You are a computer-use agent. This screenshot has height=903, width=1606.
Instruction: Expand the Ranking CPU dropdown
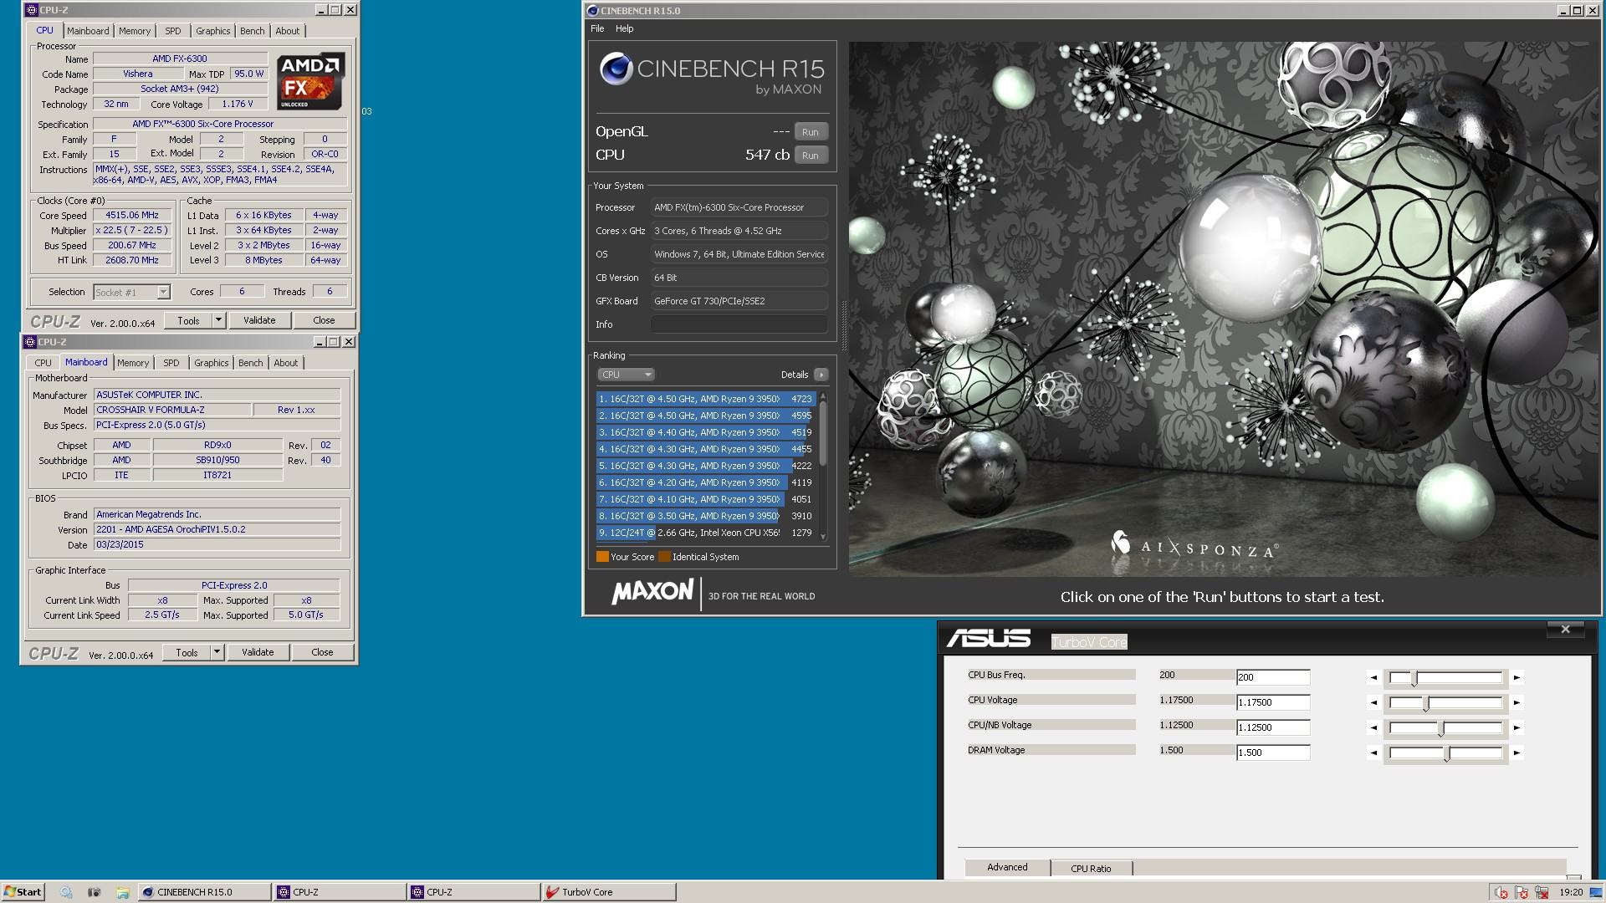pyautogui.click(x=626, y=375)
